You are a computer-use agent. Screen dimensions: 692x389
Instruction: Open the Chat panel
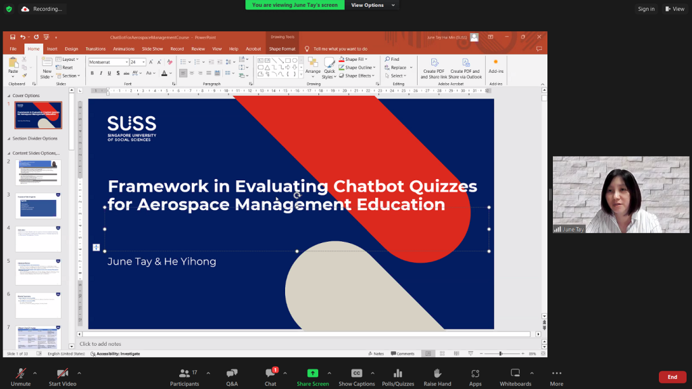click(x=270, y=373)
